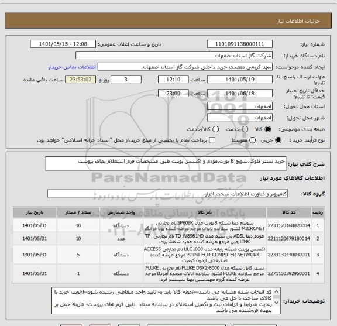Click the remaining time countdown 23:53:02
Viewport: 337px width, 326px height.
click(x=81, y=80)
